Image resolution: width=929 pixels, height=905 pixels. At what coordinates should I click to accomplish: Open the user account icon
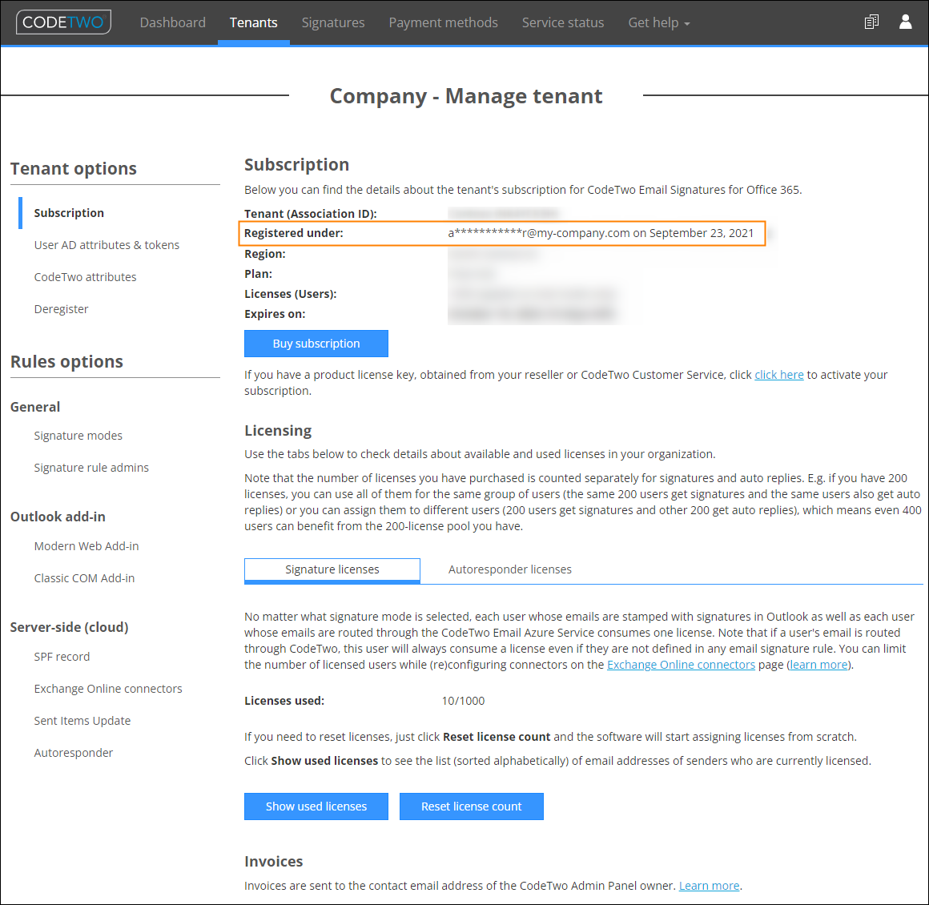pyautogui.click(x=905, y=22)
